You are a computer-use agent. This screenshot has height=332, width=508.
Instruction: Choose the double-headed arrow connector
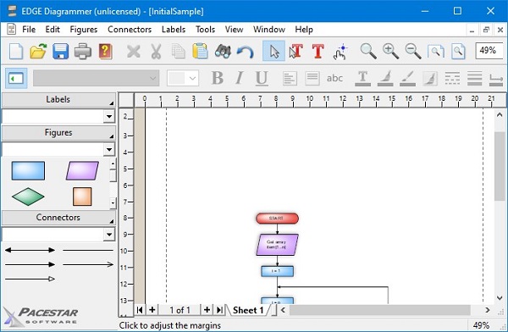point(30,250)
